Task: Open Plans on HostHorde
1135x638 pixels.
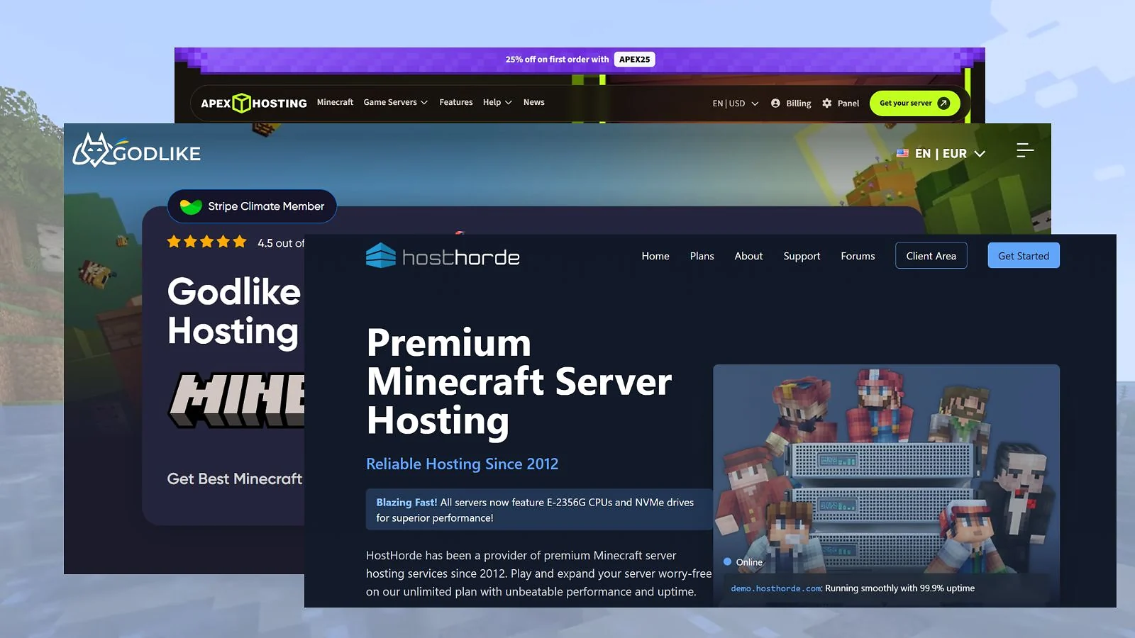Action: (x=702, y=256)
